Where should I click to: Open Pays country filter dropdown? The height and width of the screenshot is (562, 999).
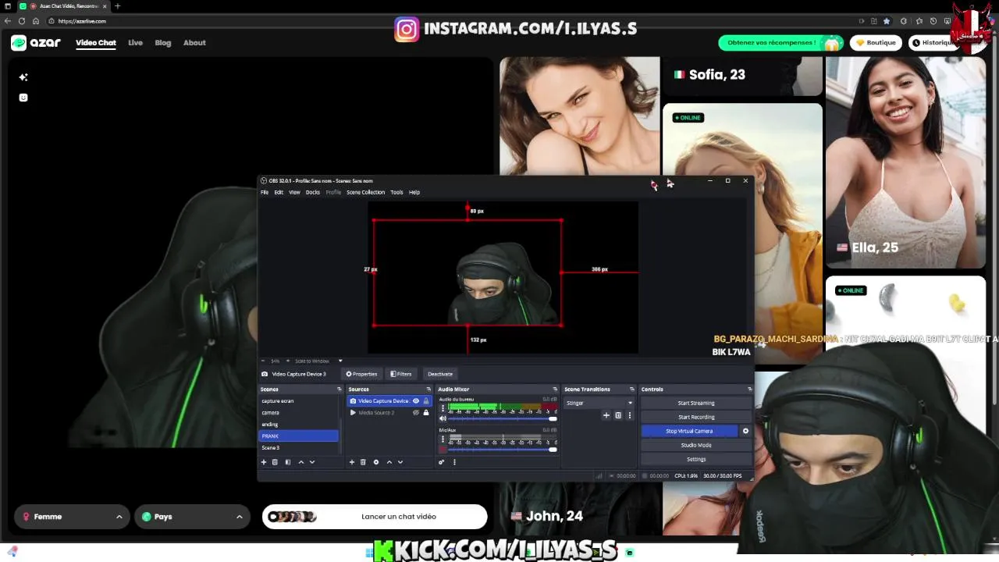[192, 517]
